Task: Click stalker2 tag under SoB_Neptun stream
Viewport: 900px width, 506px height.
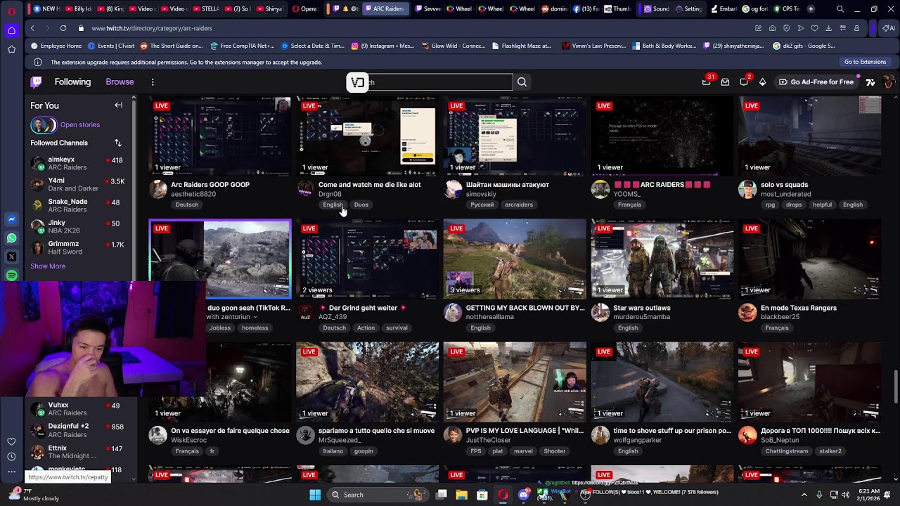Action: [x=830, y=451]
